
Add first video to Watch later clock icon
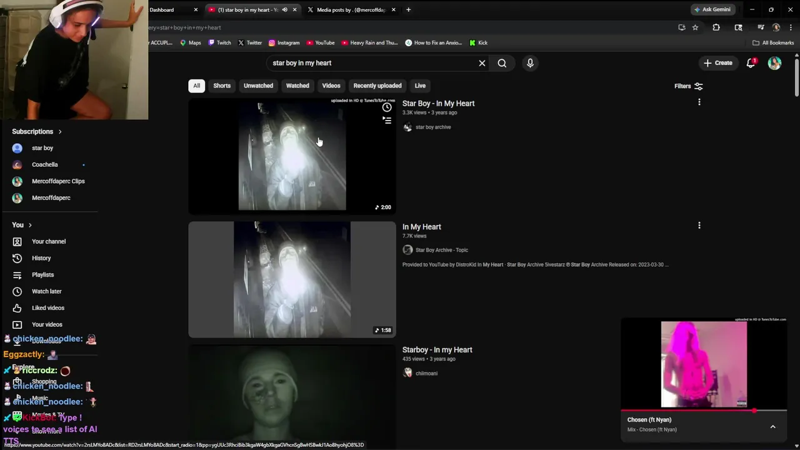tap(387, 107)
